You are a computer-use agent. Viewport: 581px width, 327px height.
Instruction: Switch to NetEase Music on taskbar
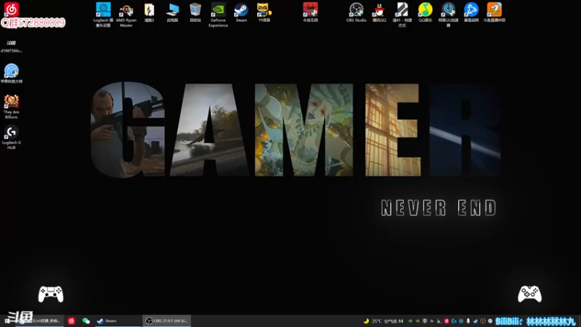click(x=71, y=321)
